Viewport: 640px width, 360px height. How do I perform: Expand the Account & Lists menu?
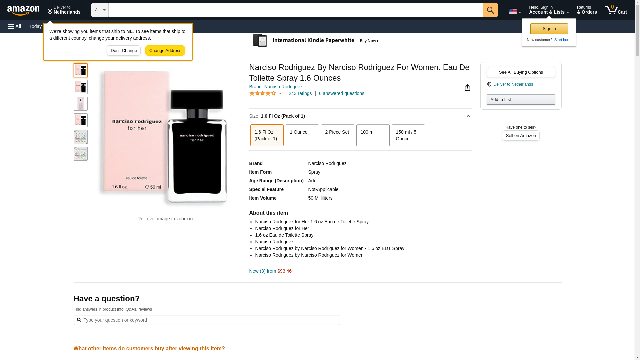pos(549,10)
